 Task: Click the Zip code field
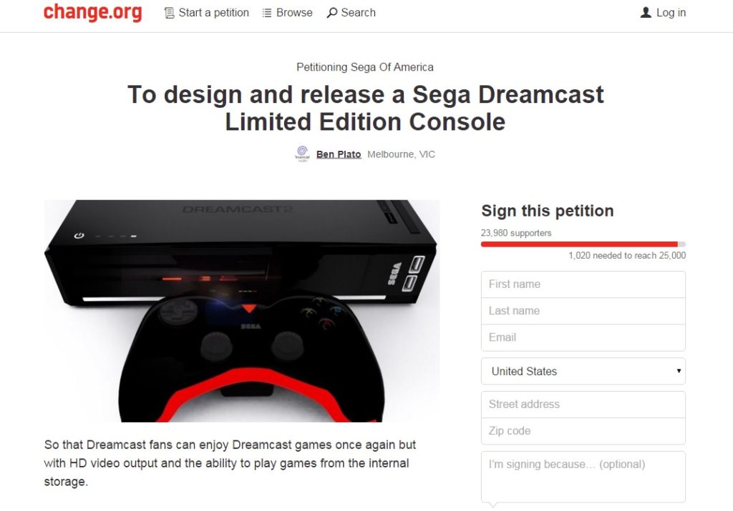pyautogui.click(x=583, y=430)
